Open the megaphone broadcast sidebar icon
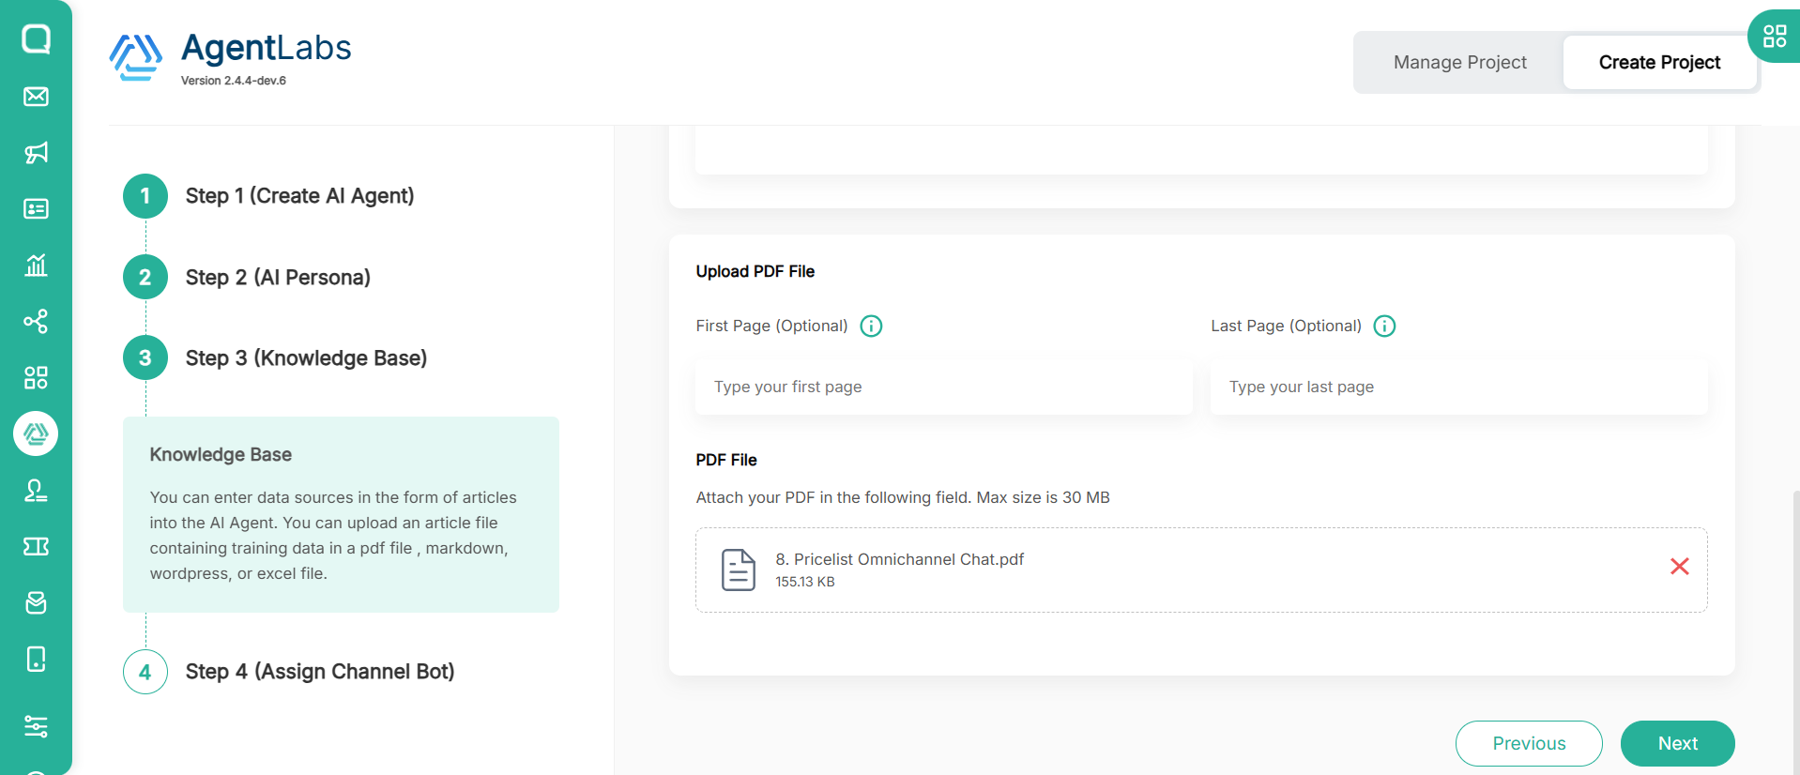The width and height of the screenshot is (1800, 775). click(x=36, y=153)
